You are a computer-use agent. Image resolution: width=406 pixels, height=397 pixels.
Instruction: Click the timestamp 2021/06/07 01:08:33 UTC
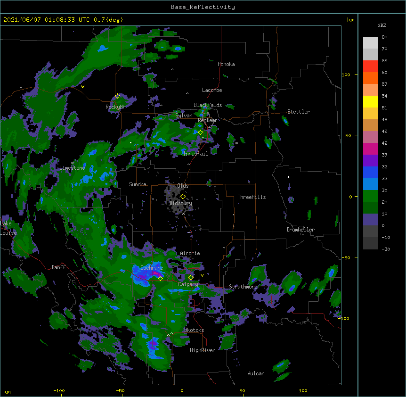pos(46,20)
